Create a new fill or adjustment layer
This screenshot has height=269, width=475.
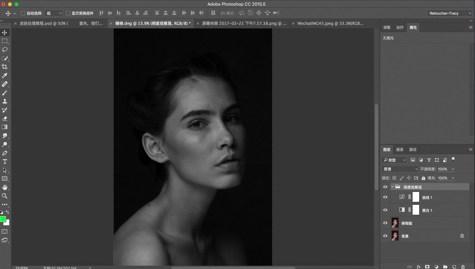436,267
